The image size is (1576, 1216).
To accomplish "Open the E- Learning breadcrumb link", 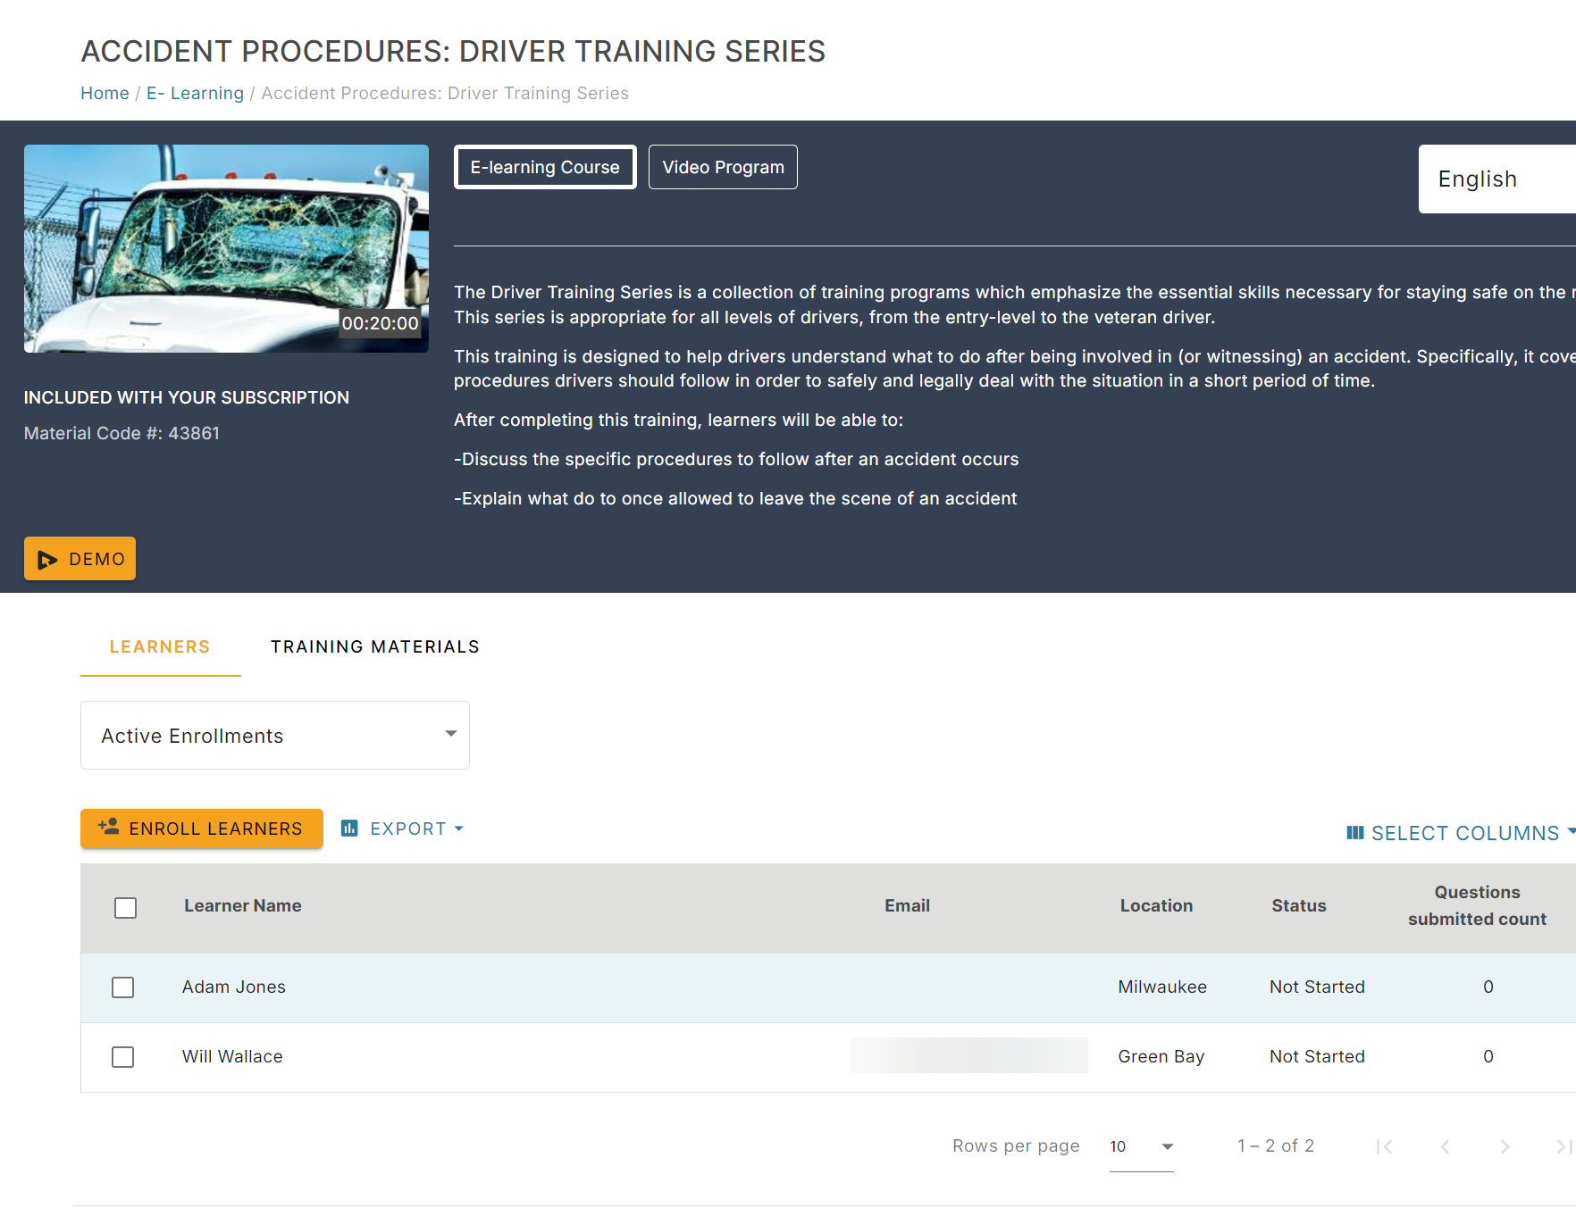I will coord(195,93).
